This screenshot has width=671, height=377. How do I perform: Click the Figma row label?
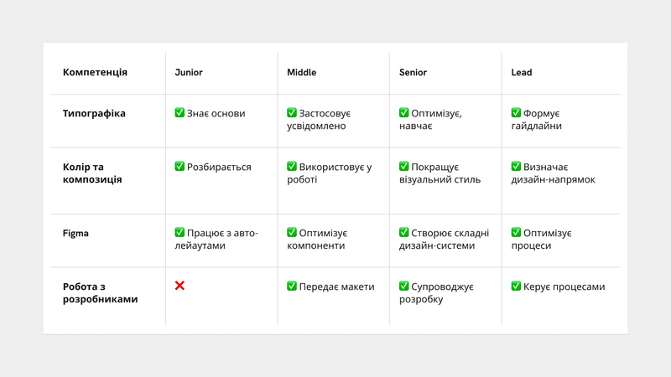[x=75, y=234]
